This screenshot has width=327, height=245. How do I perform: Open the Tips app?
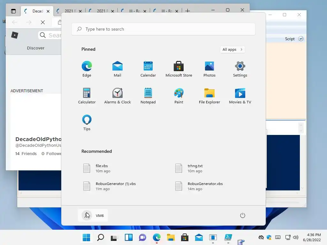coord(87,123)
